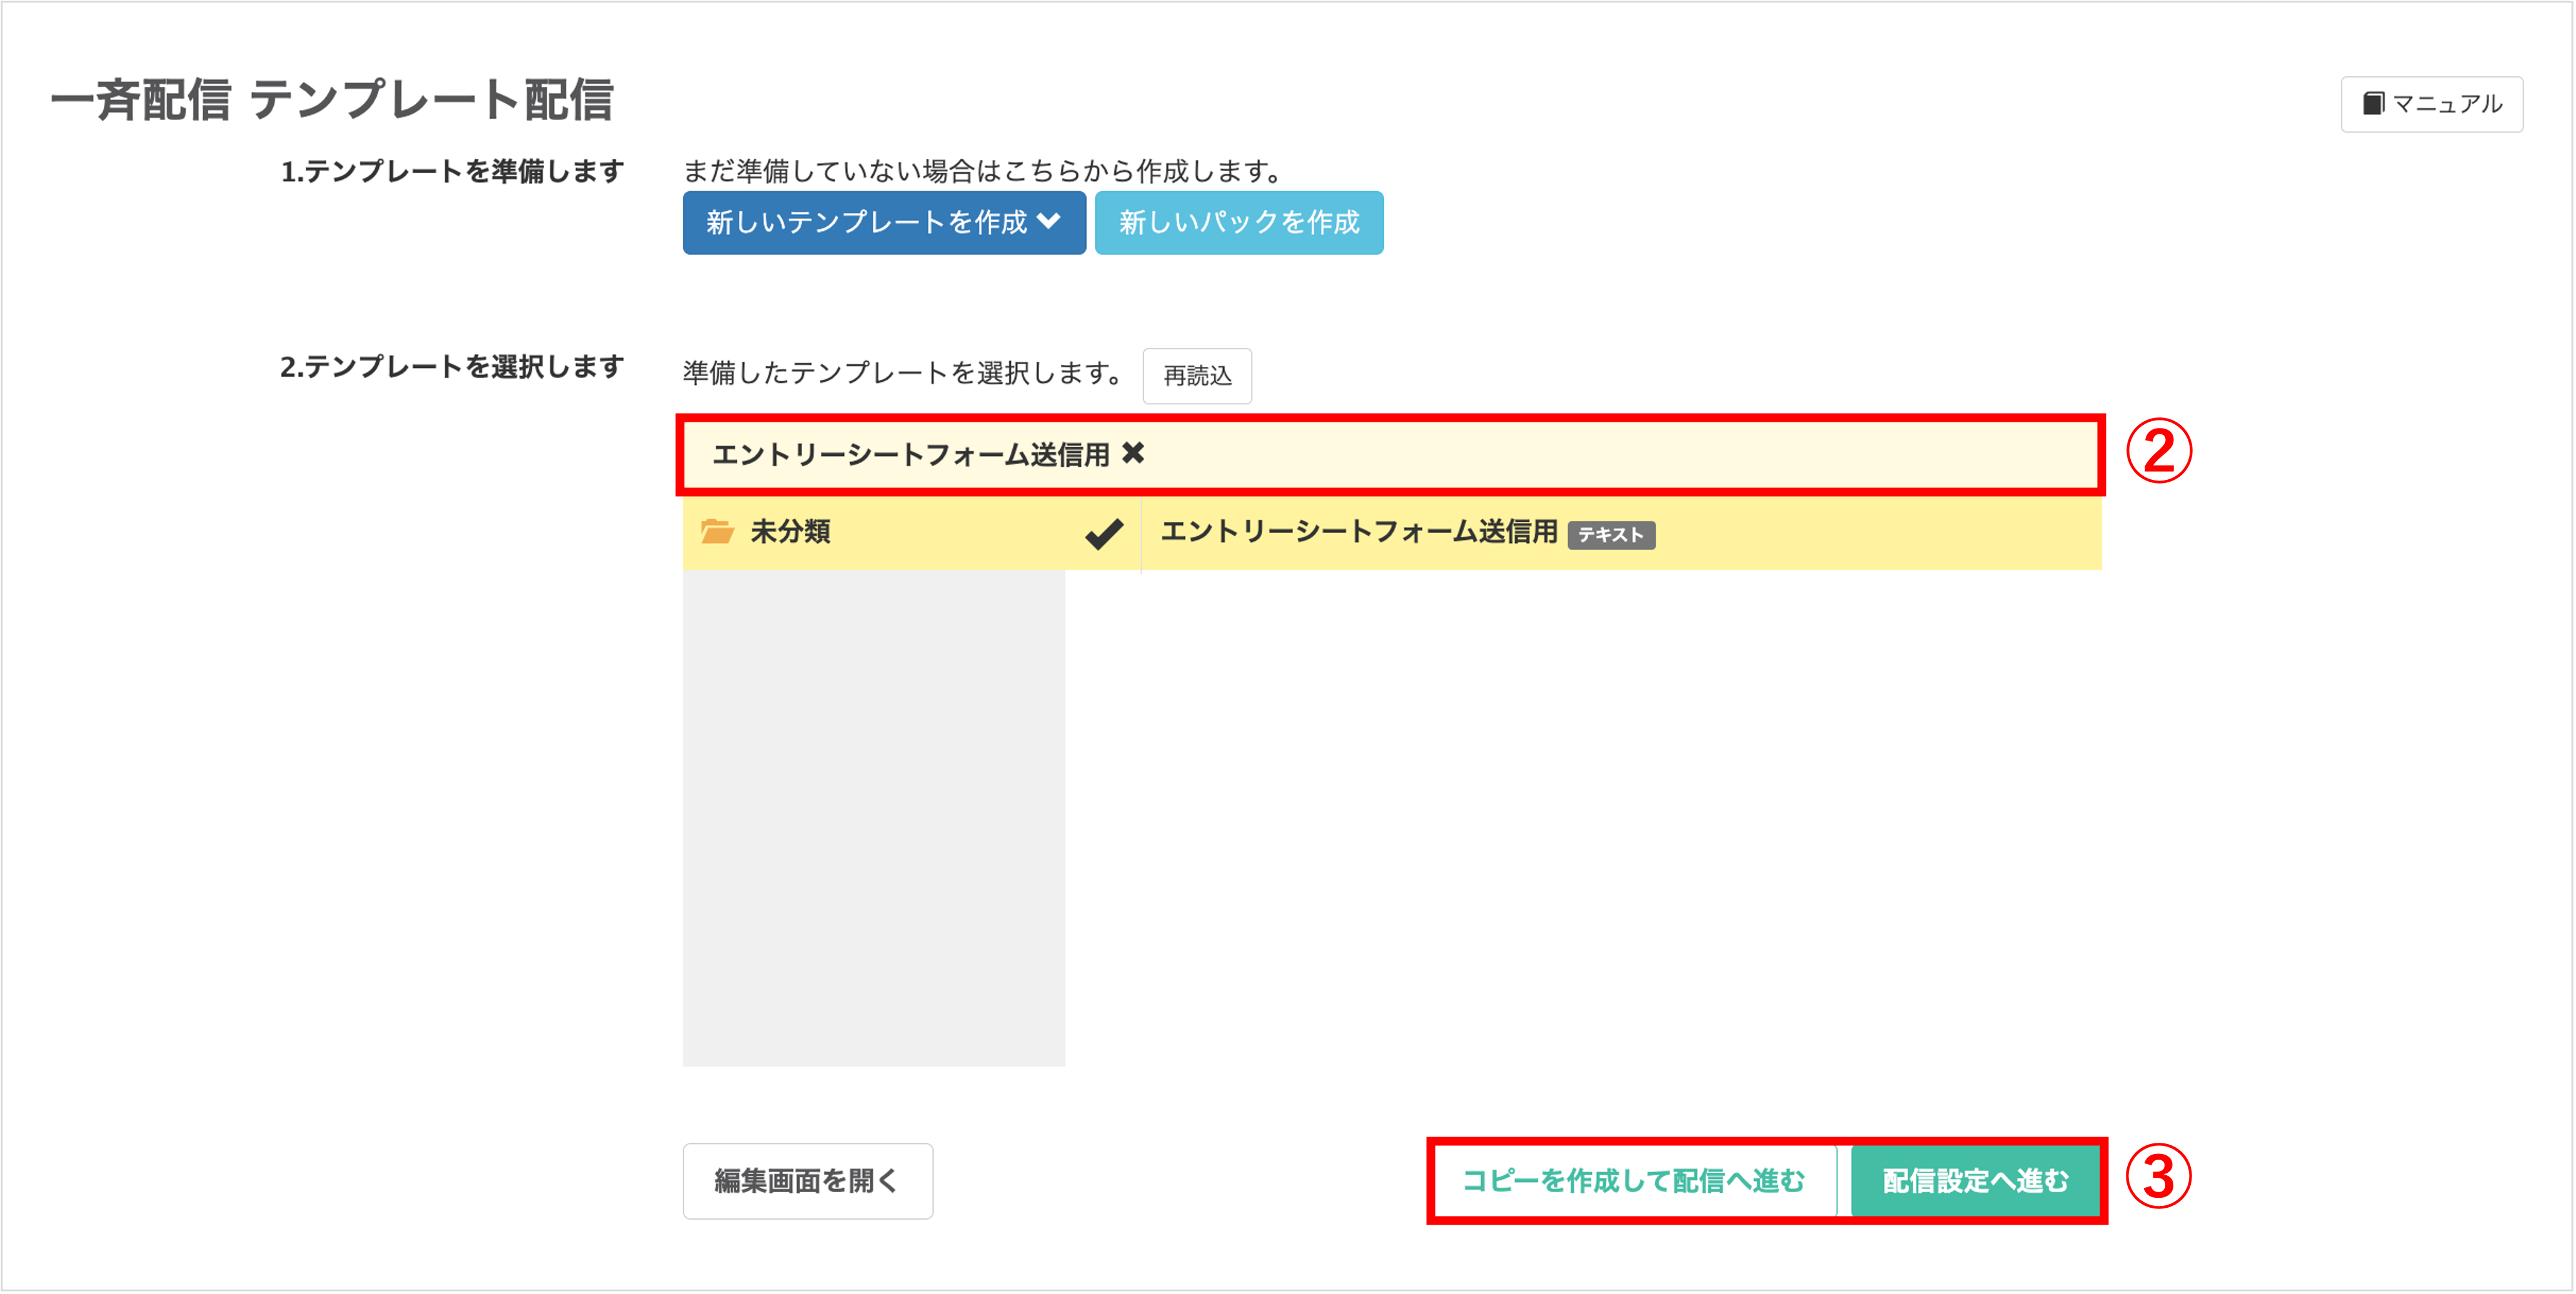This screenshot has height=1294, width=2576.
Task: Click コピーを作成して配信へ進む
Action: point(1634,1181)
